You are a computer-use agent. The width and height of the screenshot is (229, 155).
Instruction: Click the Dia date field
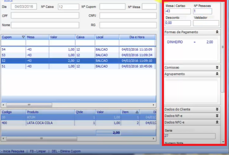click(x=24, y=7)
